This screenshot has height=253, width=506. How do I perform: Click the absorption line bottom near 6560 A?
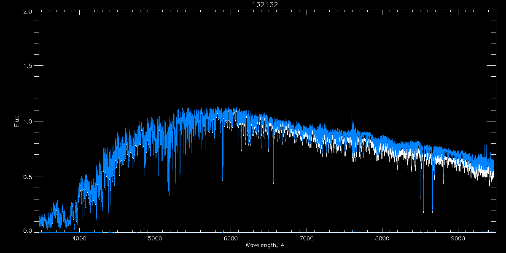point(273,183)
